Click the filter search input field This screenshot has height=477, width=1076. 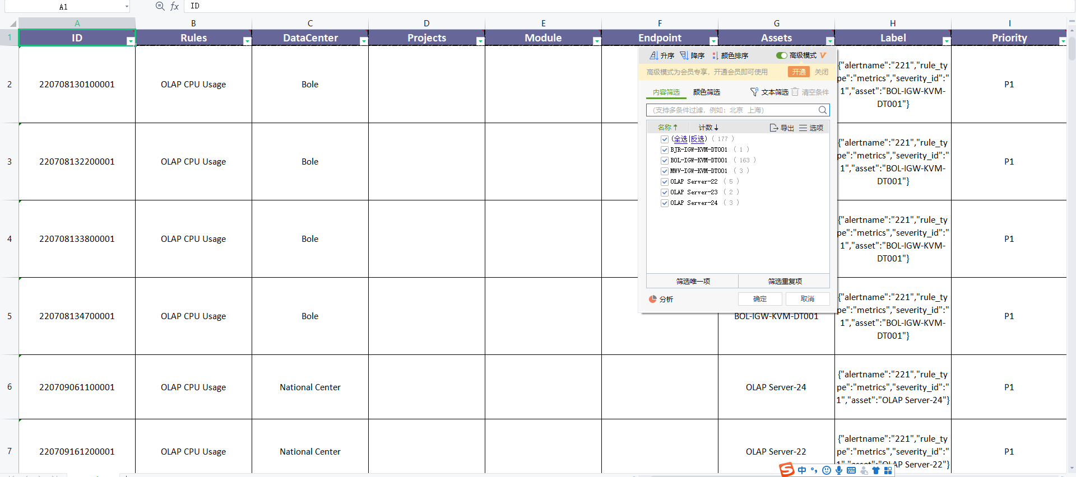(732, 110)
